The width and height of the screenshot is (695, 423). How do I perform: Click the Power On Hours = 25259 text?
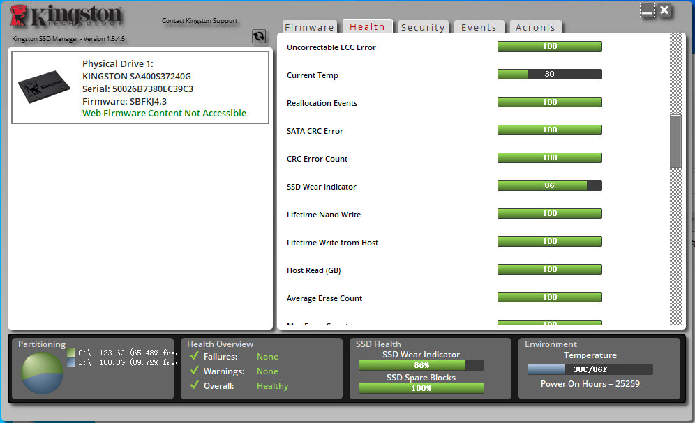590,383
